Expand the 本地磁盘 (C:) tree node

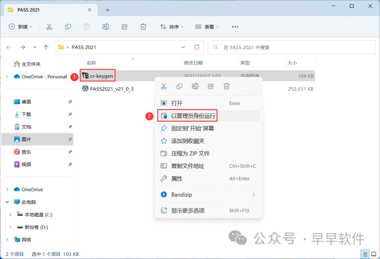[10, 215]
